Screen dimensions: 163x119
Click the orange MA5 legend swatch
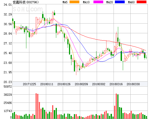click(74, 2)
